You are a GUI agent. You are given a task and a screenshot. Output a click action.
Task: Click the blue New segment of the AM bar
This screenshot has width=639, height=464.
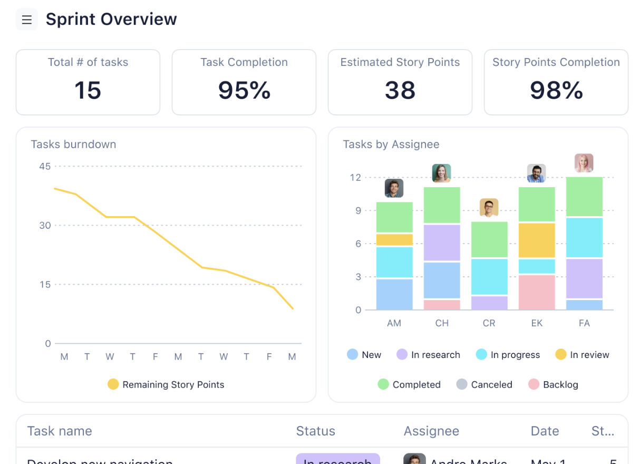pyautogui.click(x=394, y=295)
